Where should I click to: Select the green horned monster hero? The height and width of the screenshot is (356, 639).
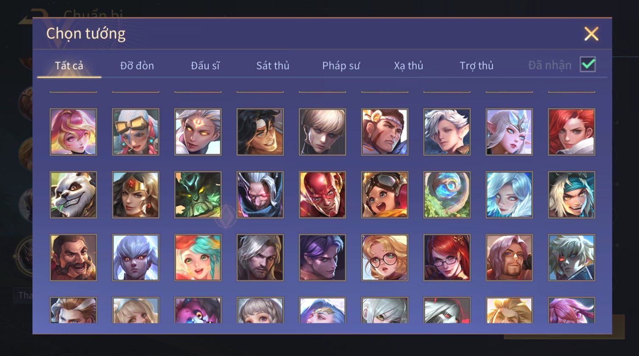pyautogui.click(x=198, y=195)
